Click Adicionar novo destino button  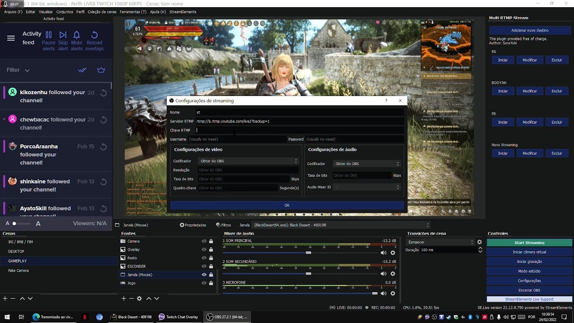(530, 31)
